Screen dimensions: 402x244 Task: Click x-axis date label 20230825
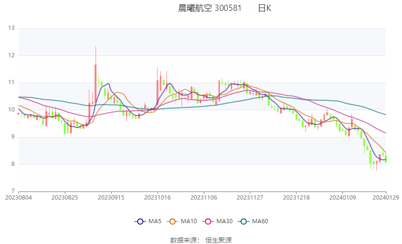tap(65, 198)
